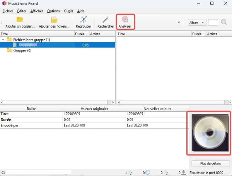Click the pending files status icon
The height and width of the screenshot is (176, 232).
[166, 173]
